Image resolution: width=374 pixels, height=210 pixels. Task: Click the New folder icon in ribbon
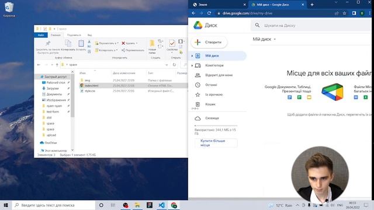pos(152,43)
